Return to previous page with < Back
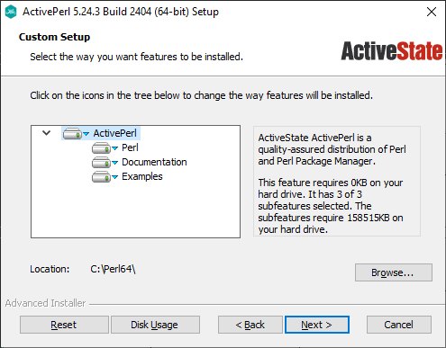 (x=250, y=325)
